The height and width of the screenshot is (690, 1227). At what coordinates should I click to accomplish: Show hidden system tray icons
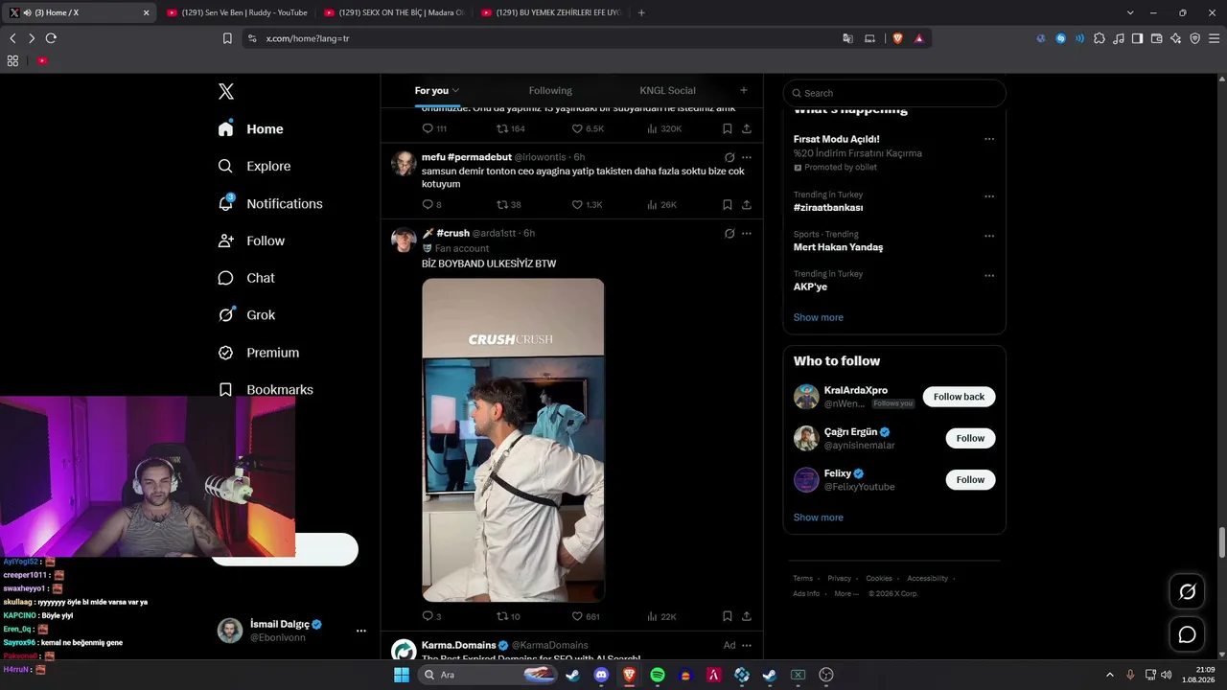[x=1110, y=675]
